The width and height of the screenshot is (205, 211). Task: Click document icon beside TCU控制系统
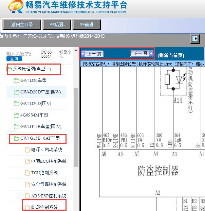(x=27, y=173)
